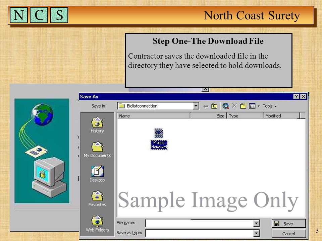Expand the Save as type dropdown arrow
The image size is (322, 241).
pyautogui.click(x=256, y=233)
